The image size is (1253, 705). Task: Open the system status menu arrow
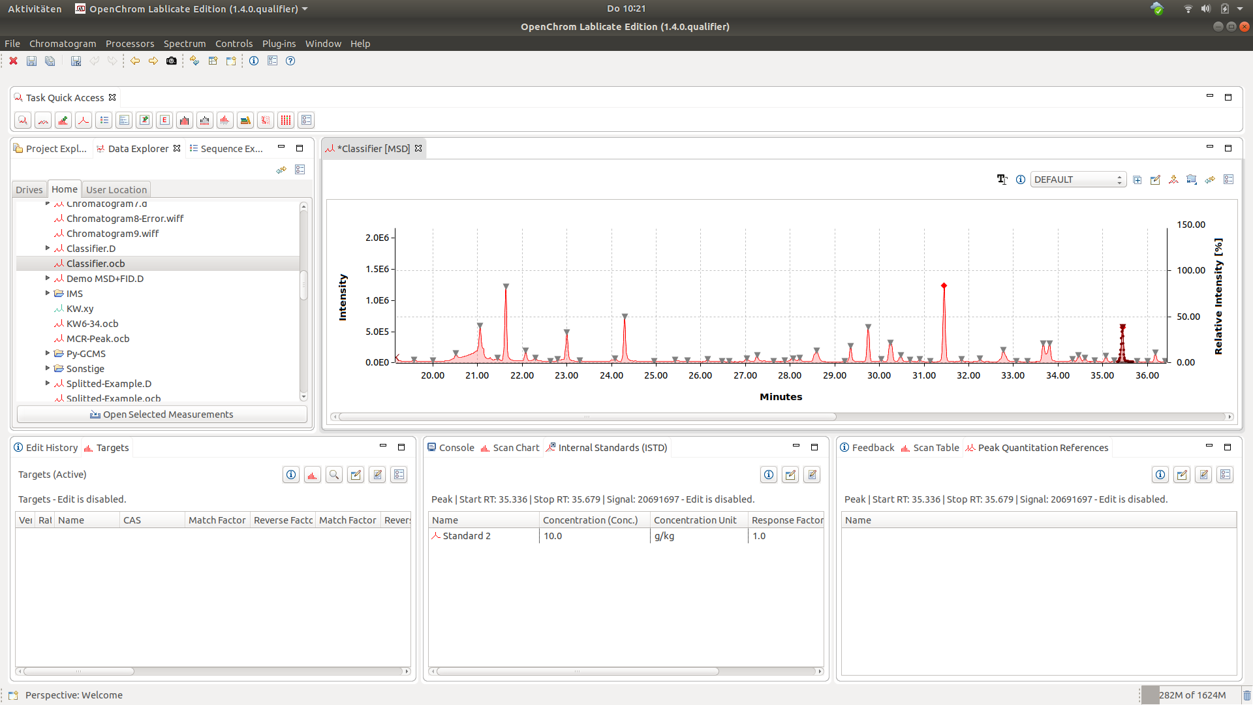pos(1240,8)
